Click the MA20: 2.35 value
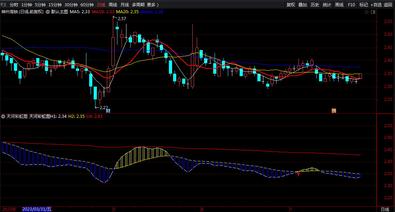 point(127,12)
